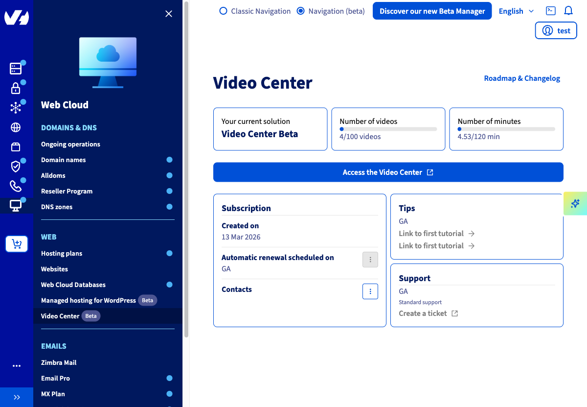The height and width of the screenshot is (407, 587).
Task: Open the terminal console icon in the header
Action: [x=551, y=10]
